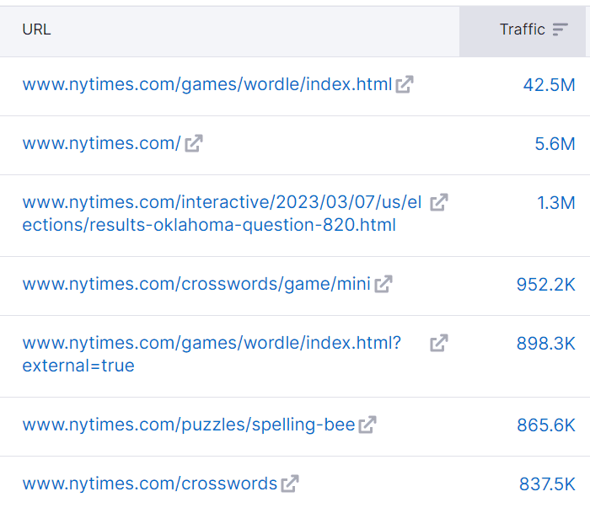Click the 5.6M traffic value
This screenshot has height=513, width=590.
click(555, 143)
